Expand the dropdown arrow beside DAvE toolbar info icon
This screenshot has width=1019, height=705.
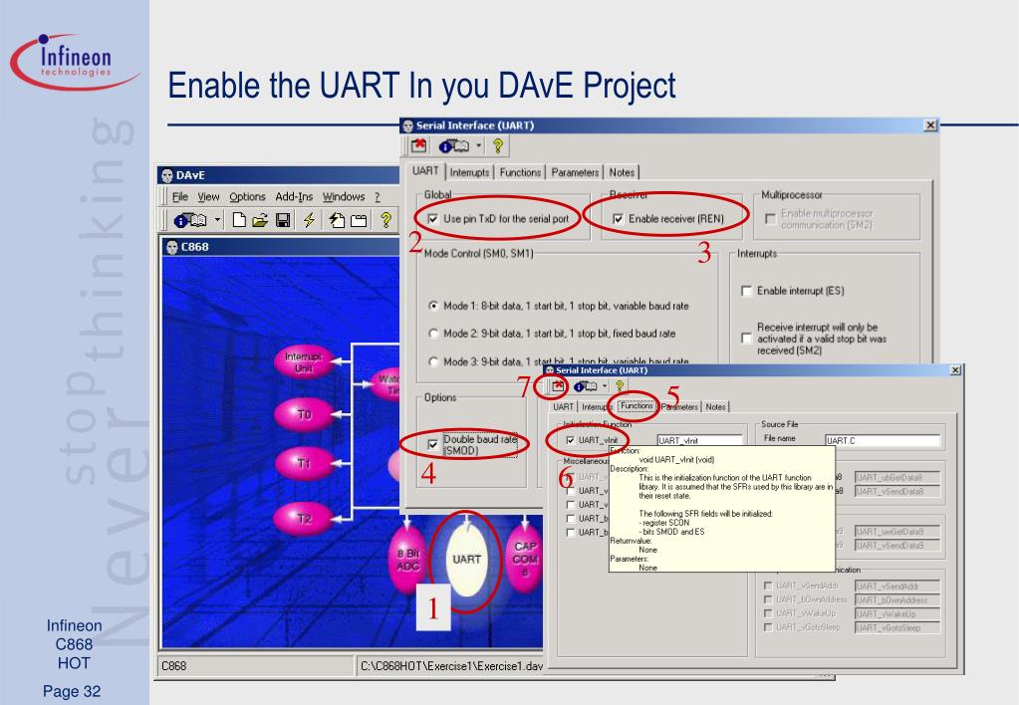218,220
